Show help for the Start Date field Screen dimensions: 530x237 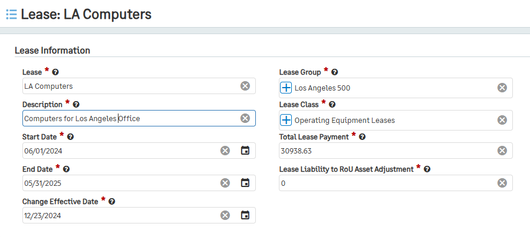(70, 137)
